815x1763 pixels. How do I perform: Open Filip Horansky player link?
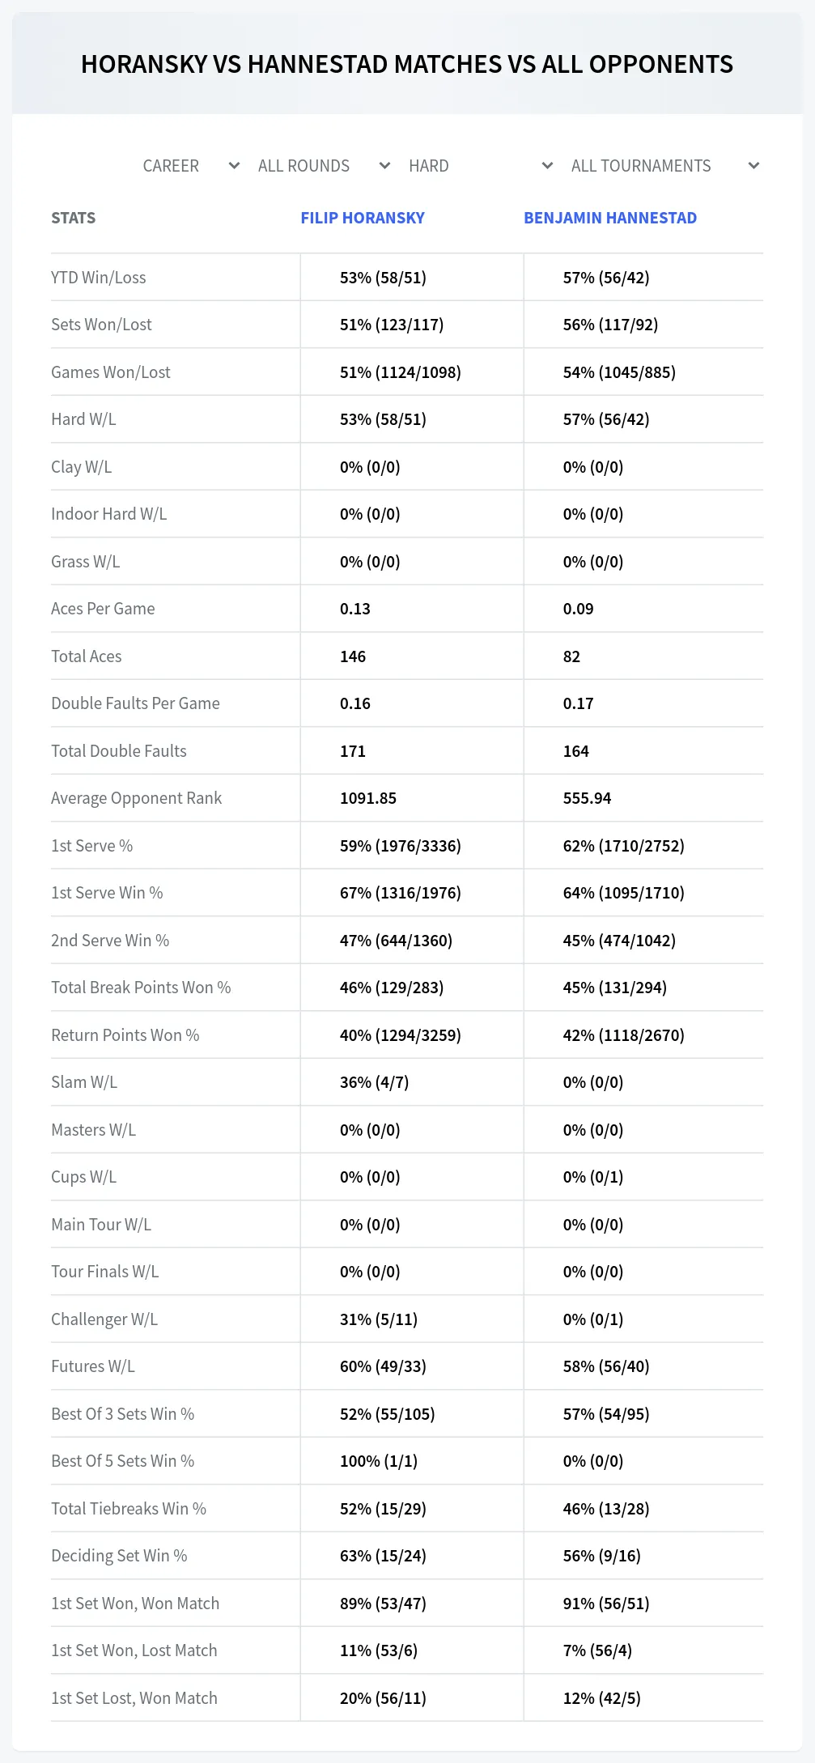363,218
